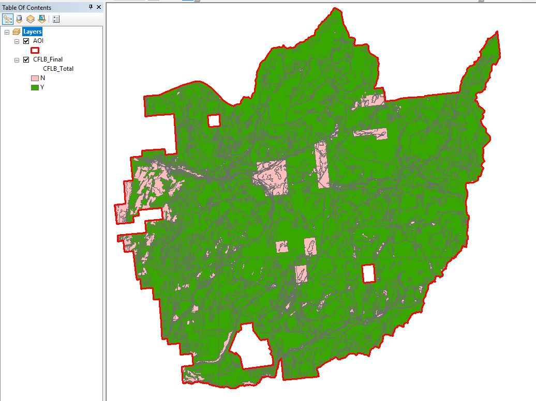Select List By Drawing Order icon
Screen dimensions: 536x401
(8, 19)
